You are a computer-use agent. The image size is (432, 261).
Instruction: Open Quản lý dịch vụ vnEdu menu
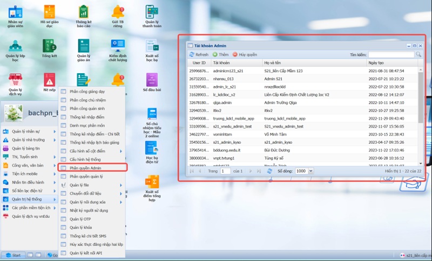[x=29, y=216]
